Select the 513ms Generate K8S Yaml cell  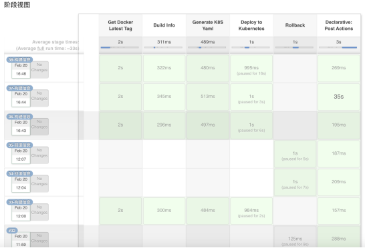(x=208, y=97)
